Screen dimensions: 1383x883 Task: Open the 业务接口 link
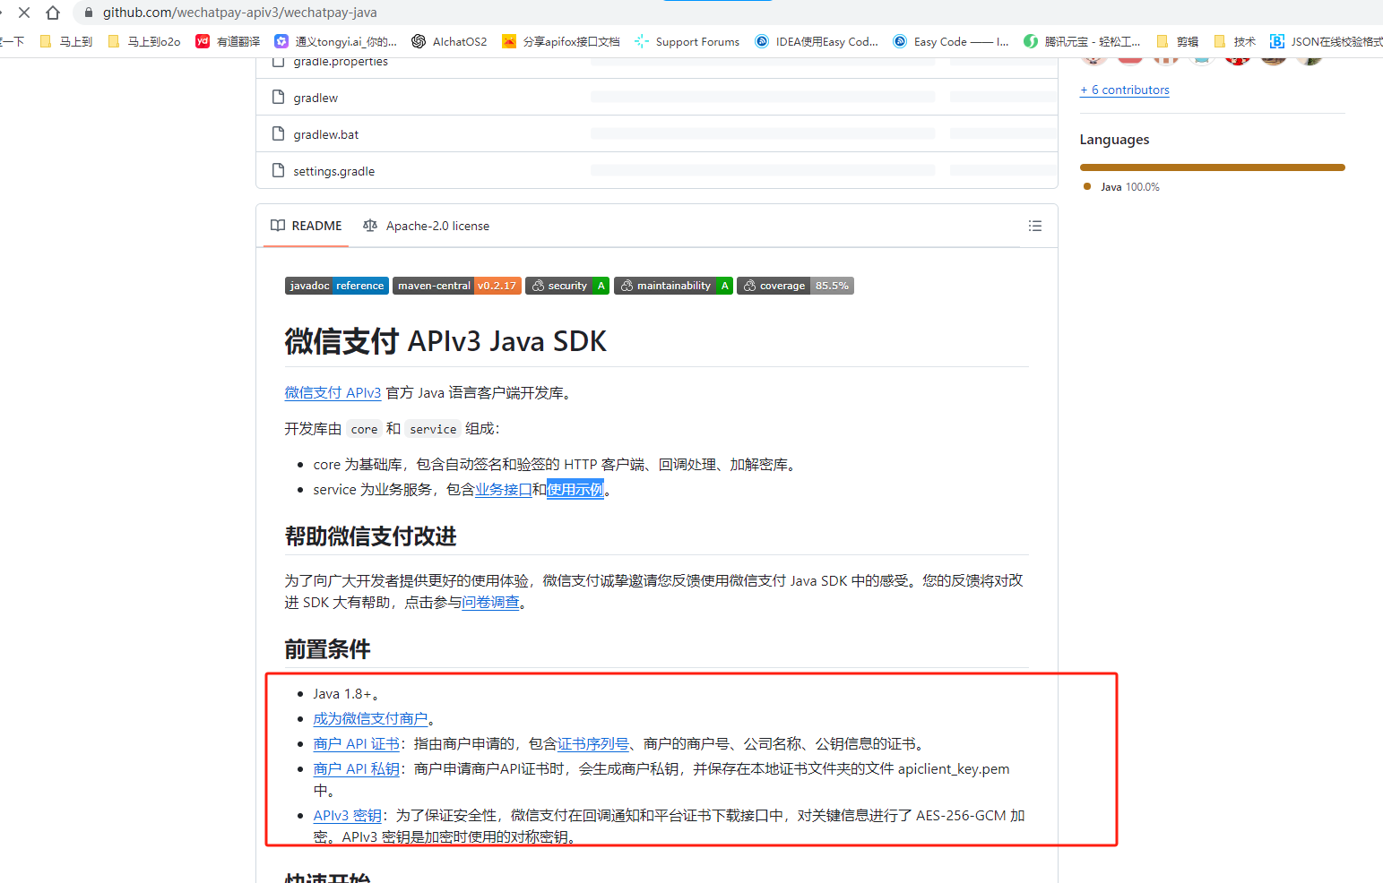(503, 489)
